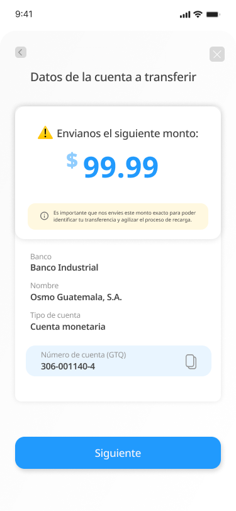This screenshot has height=511, width=236.
Task: Tap the Cuenta monetaria account type
Action: click(x=68, y=327)
